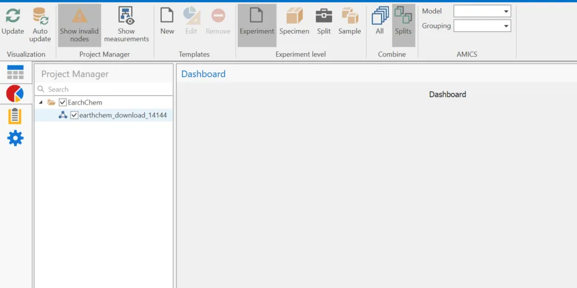Screen dimensions: 577x288
Task: Open the pie chart dashboard sidebar icon
Action: pyautogui.click(x=15, y=94)
